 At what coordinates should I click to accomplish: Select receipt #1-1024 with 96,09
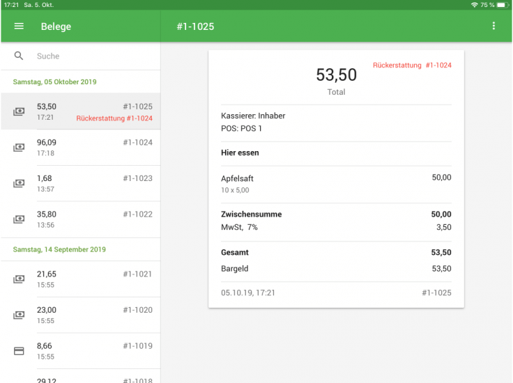tap(80, 148)
